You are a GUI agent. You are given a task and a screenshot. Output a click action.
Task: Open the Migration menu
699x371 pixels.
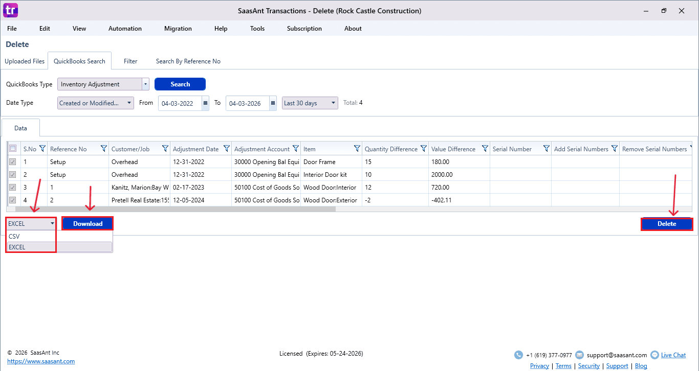click(x=178, y=29)
